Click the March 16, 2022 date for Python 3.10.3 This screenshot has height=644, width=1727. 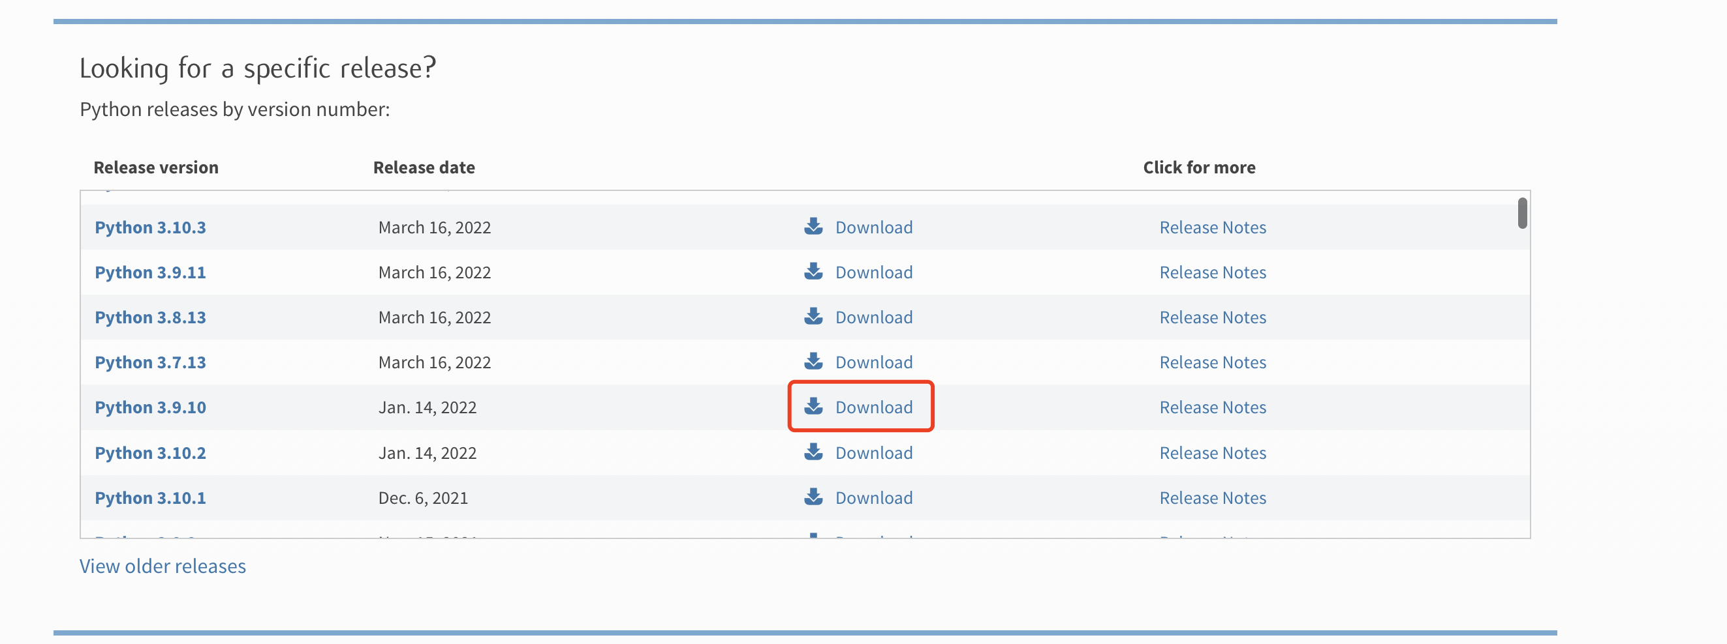[x=435, y=227]
